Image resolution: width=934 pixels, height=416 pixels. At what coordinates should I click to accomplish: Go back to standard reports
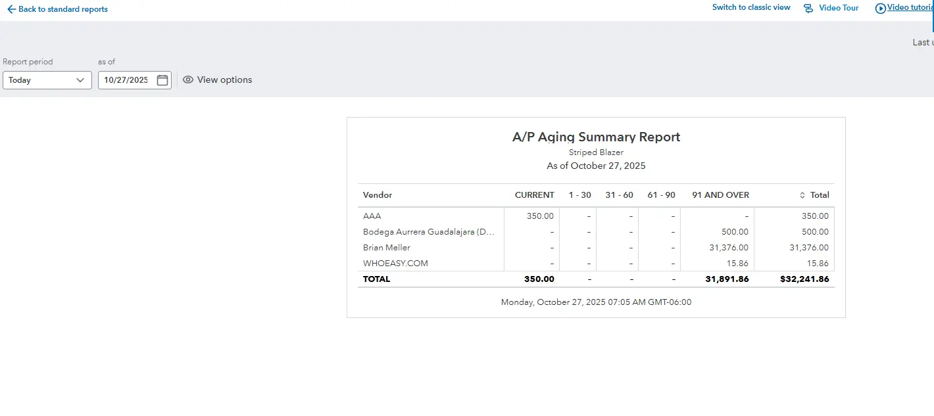(62, 9)
